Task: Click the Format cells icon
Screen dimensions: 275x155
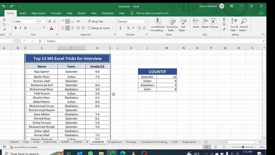Action: 214,22
